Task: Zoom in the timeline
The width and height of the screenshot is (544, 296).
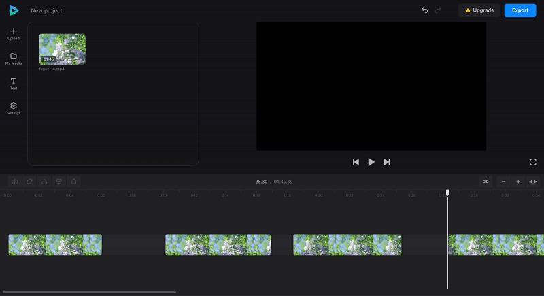Action: [518, 182]
